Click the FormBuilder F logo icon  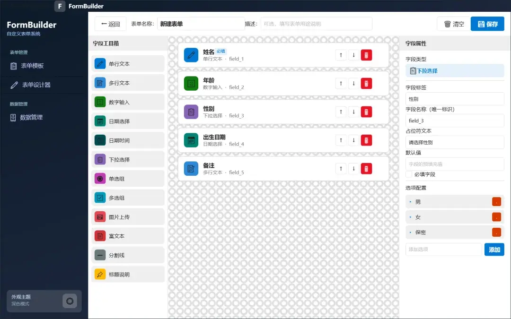[x=60, y=6]
